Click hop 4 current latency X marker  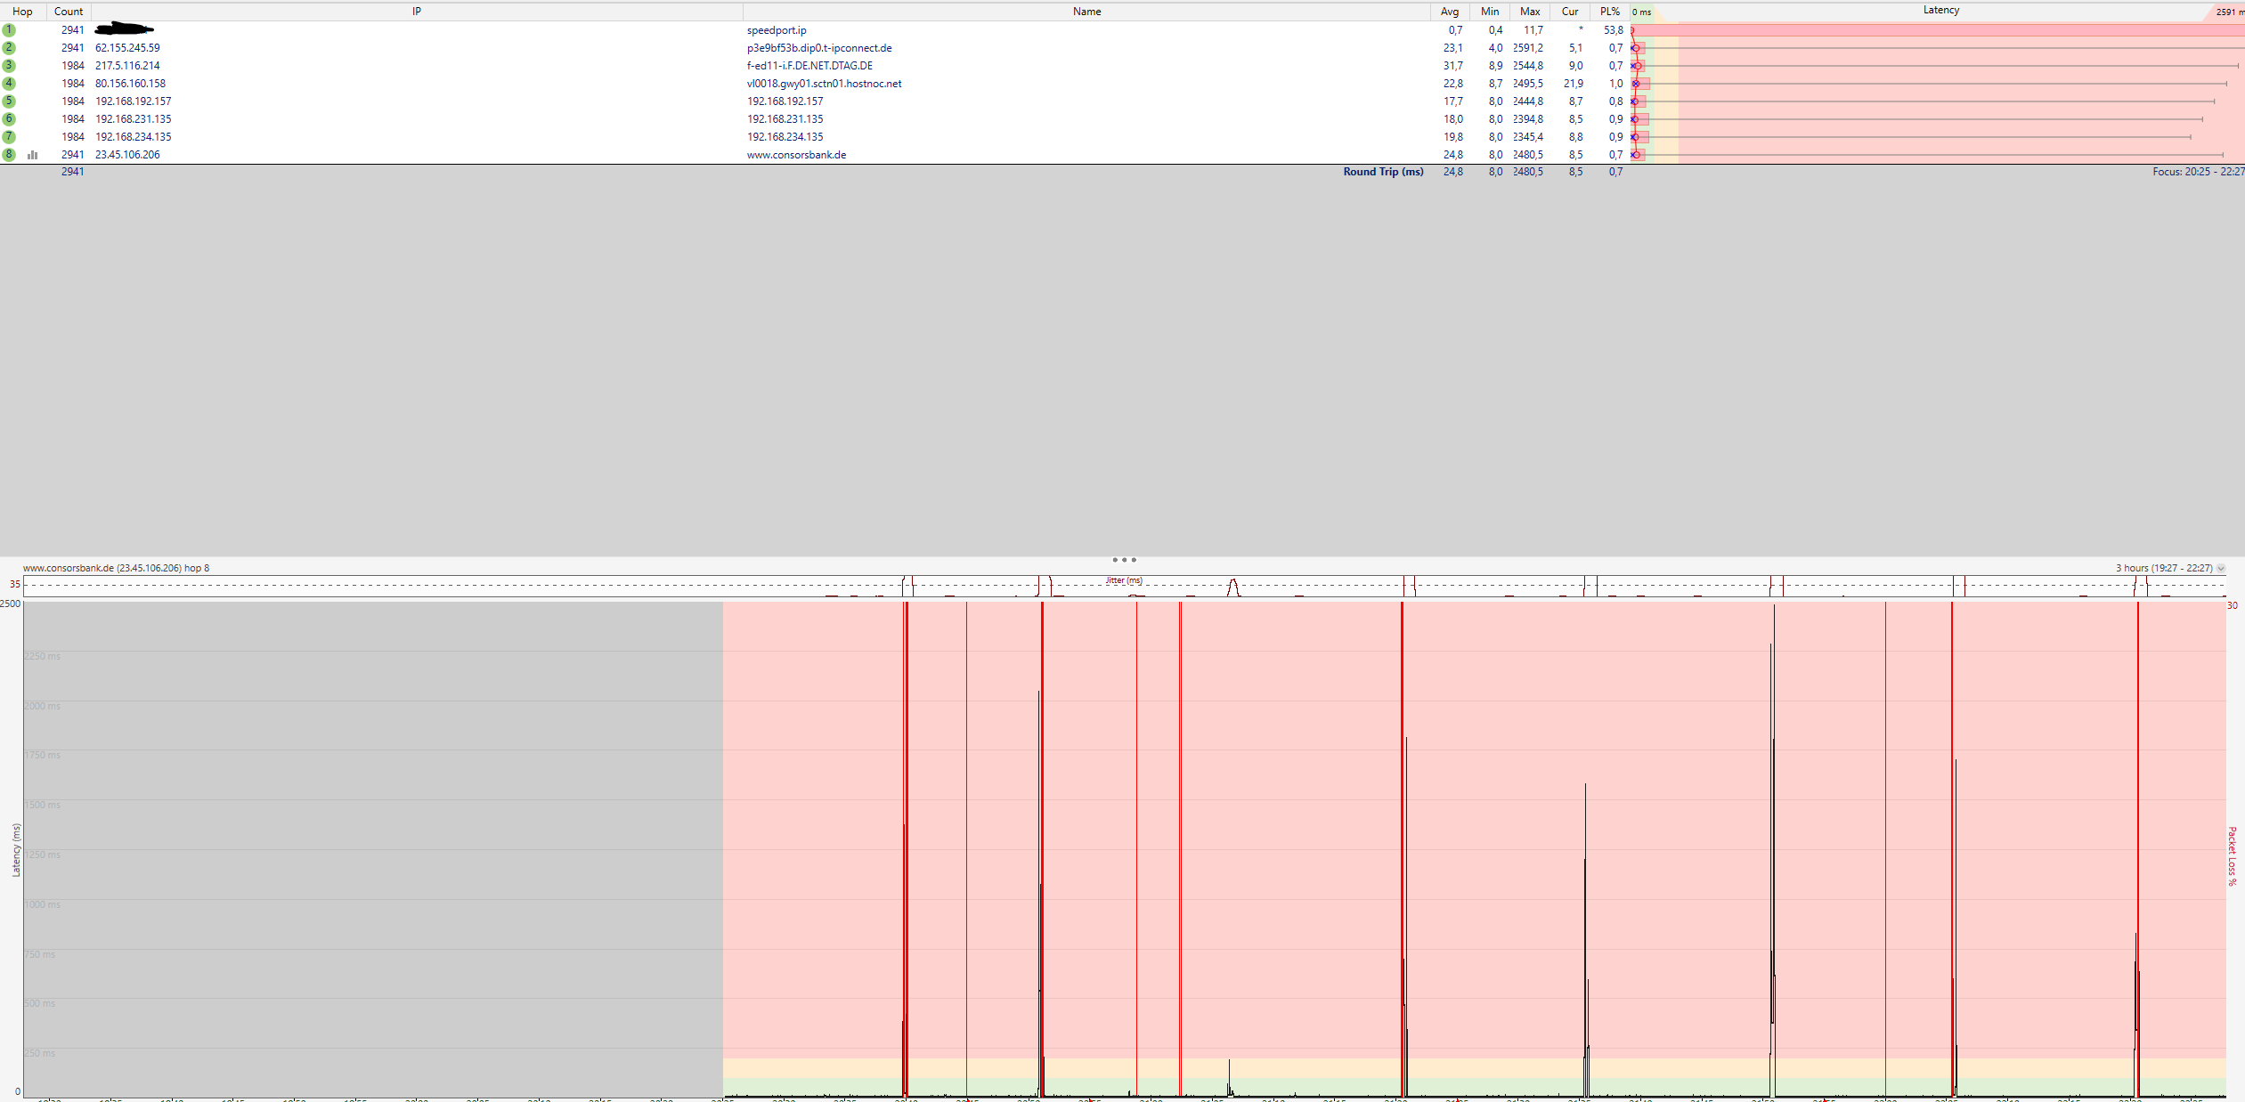pyautogui.click(x=1636, y=84)
